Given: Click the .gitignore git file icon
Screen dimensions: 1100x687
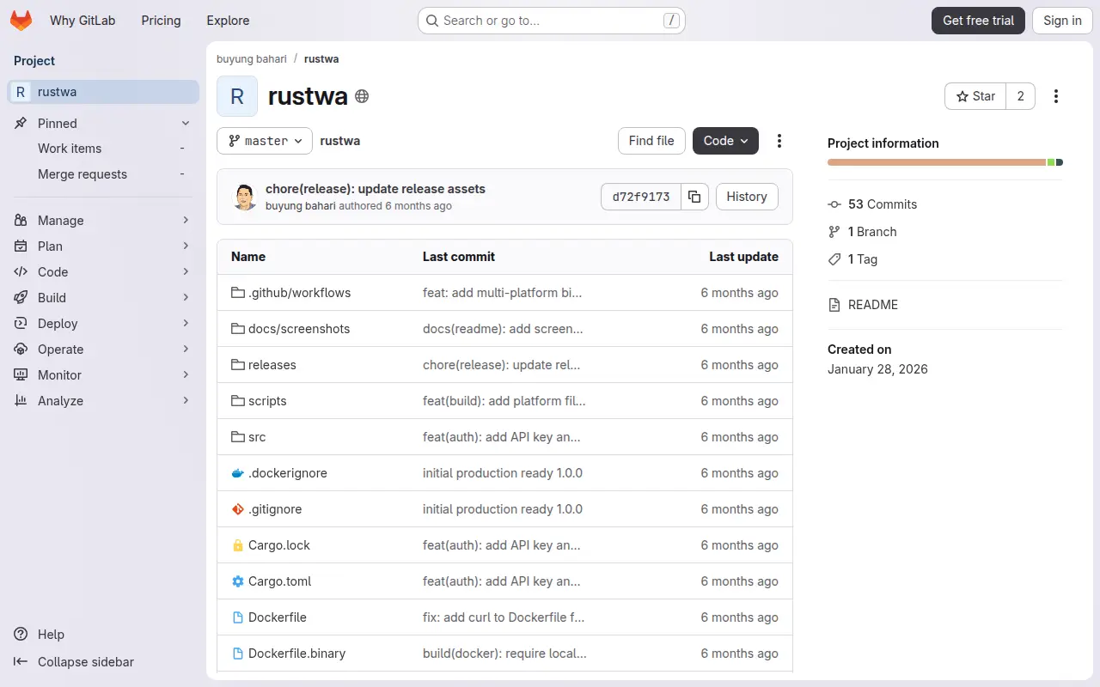Looking at the screenshot, I should pyautogui.click(x=238, y=509).
